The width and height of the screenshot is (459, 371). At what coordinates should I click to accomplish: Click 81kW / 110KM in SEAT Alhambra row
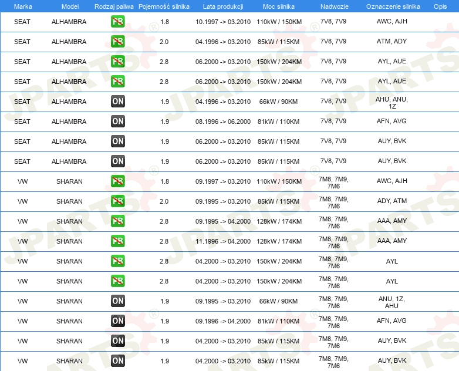click(278, 122)
